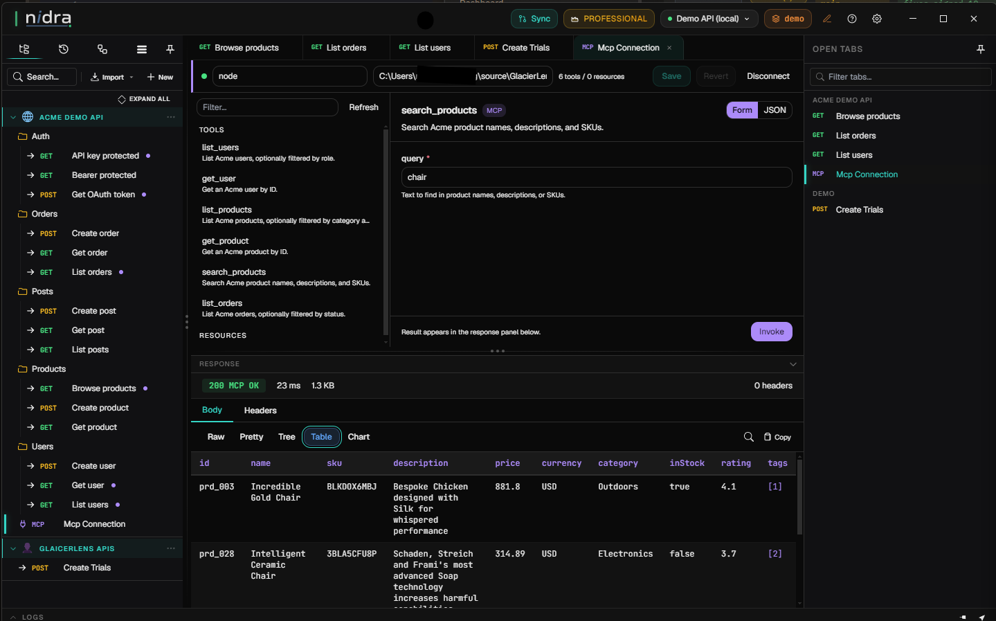Select the Tree response view
This screenshot has height=621, width=996.
pos(287,437)
